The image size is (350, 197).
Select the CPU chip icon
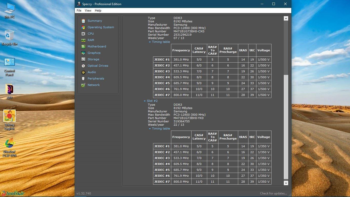83,34
